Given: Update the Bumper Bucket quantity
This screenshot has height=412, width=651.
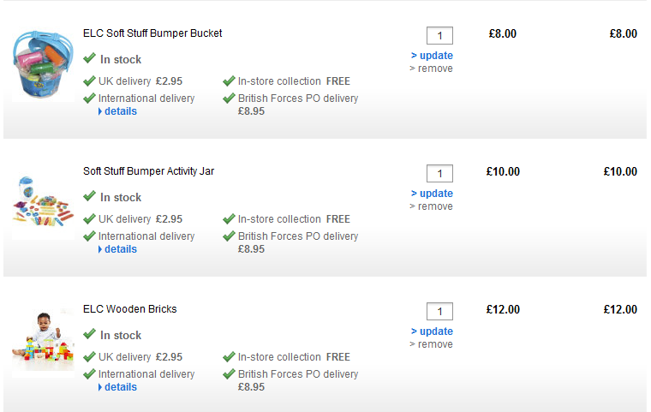Looking at the screenshot, I should [x=432, y=56].
